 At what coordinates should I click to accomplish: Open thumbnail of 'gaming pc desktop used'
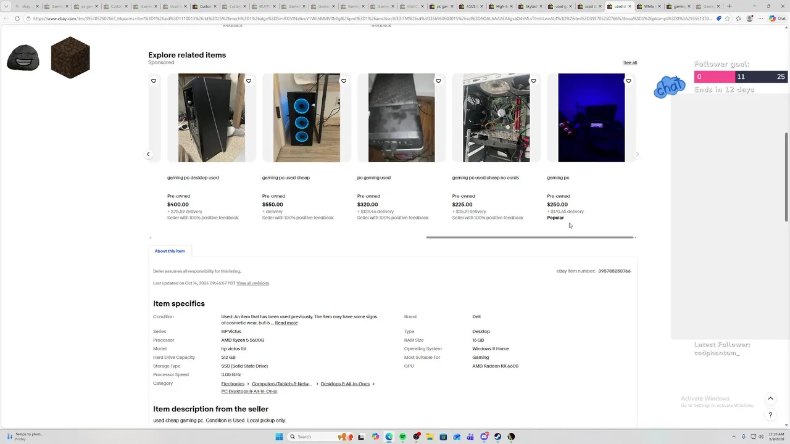coord(211,118)
